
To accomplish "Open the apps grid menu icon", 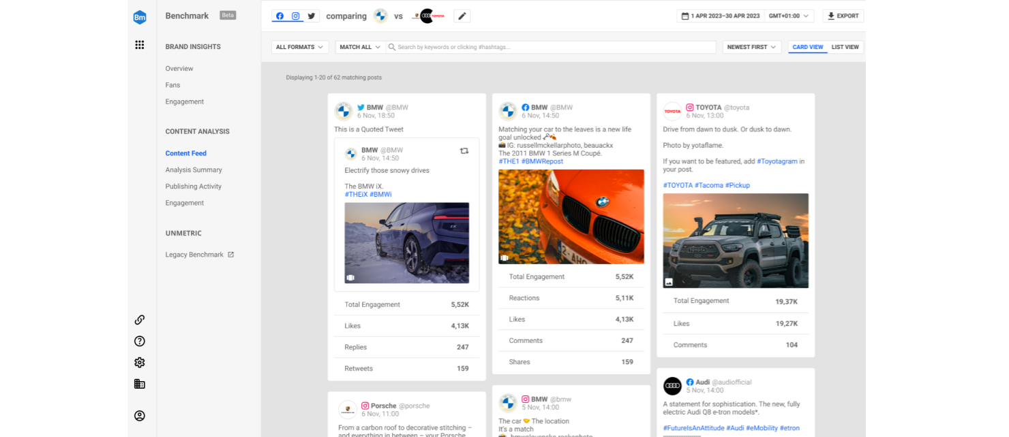I will [140, 45].
